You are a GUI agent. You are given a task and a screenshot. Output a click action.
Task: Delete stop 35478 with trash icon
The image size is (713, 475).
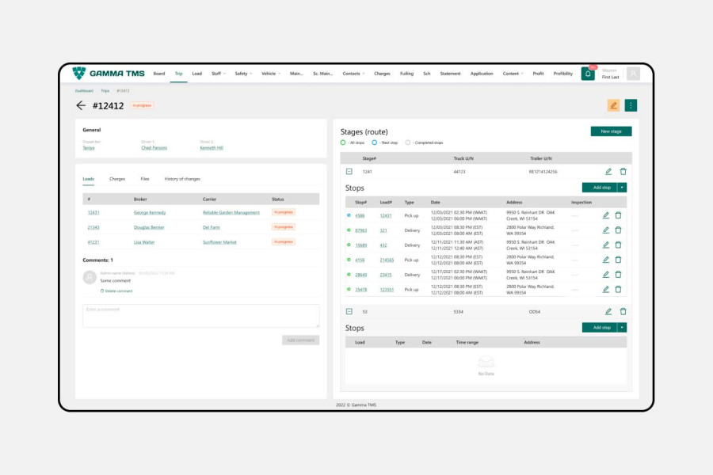[x=618, y=290]
